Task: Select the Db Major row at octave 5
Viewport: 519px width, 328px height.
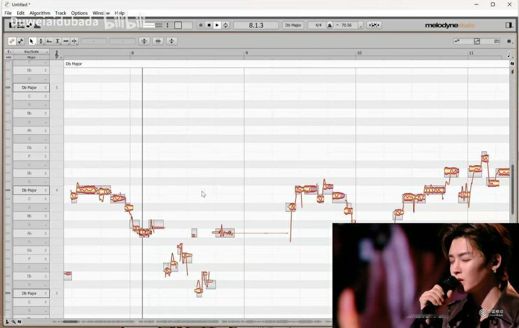Action: (31, 87)
